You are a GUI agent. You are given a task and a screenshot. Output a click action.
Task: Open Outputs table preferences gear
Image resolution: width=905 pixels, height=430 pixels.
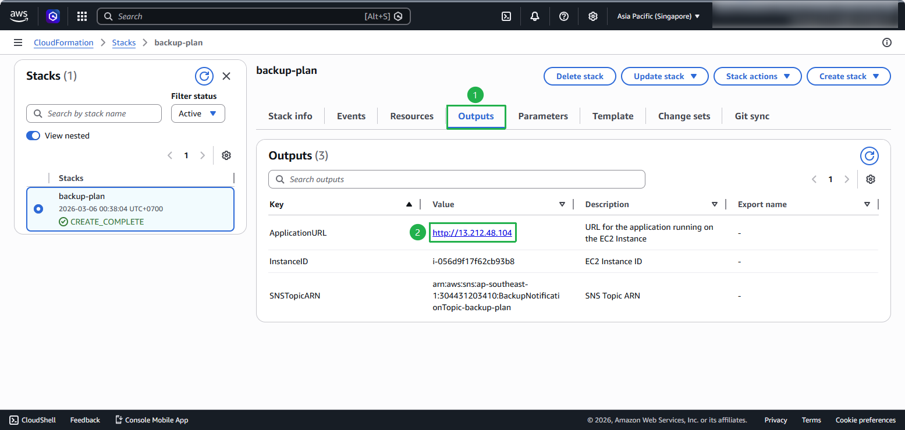(871, 179)
